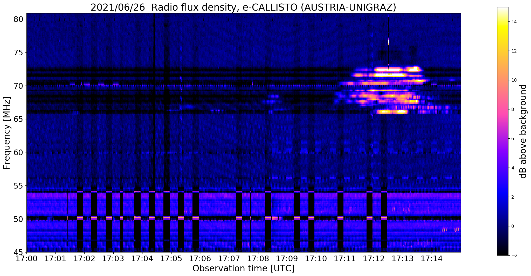Click the plot title 'Radio flux density, e-CALLISTO (AUSTRIA-UNIGRAZ)'

(274, 7)
